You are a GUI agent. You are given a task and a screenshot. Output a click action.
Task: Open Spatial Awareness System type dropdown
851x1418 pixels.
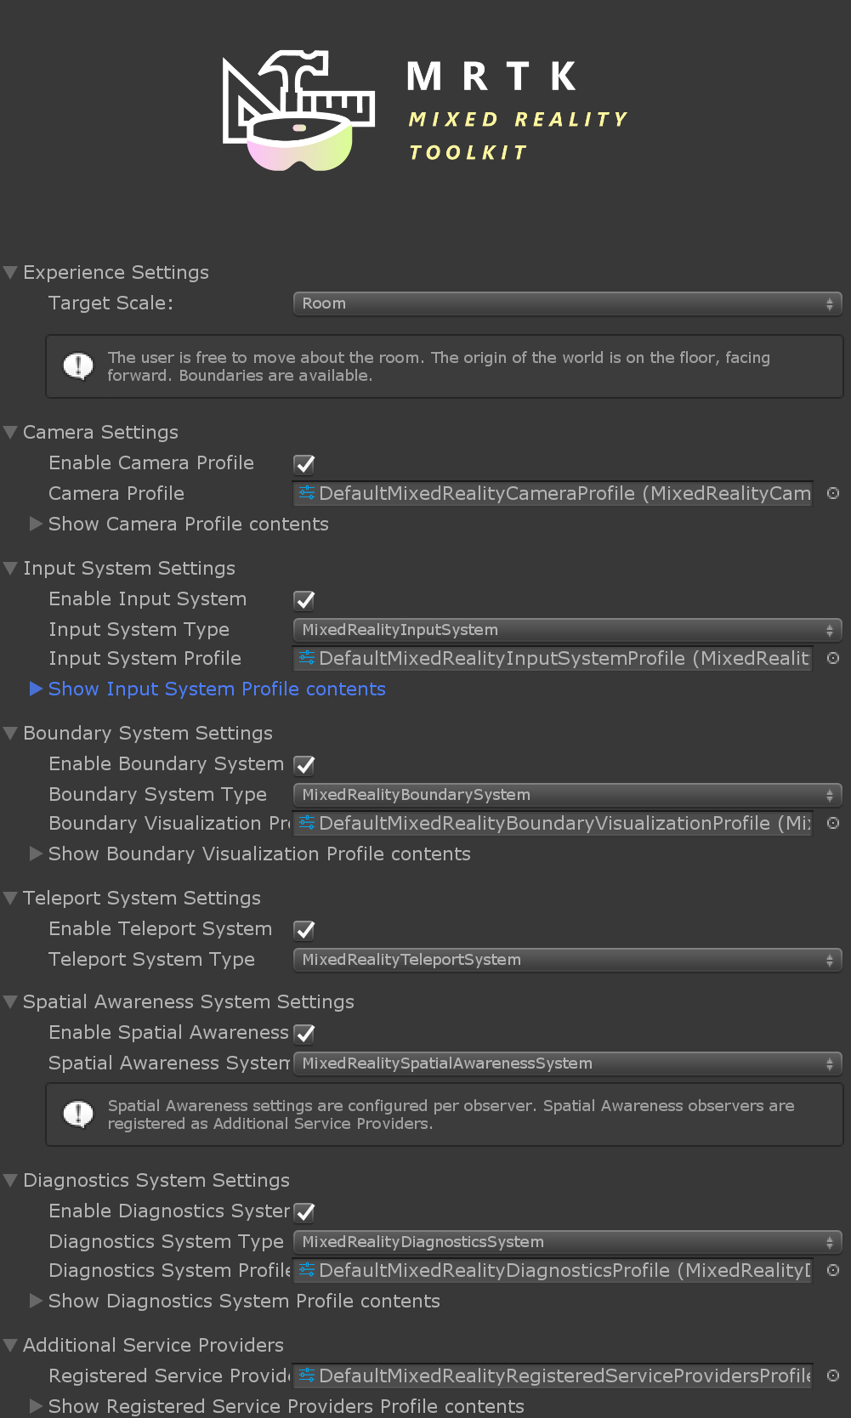[x=567, y=1063]
